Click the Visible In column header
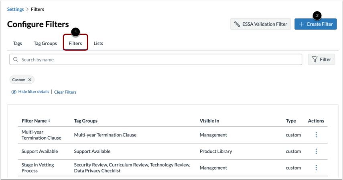Viewport: 343px width, 180px height. [209, 121]
